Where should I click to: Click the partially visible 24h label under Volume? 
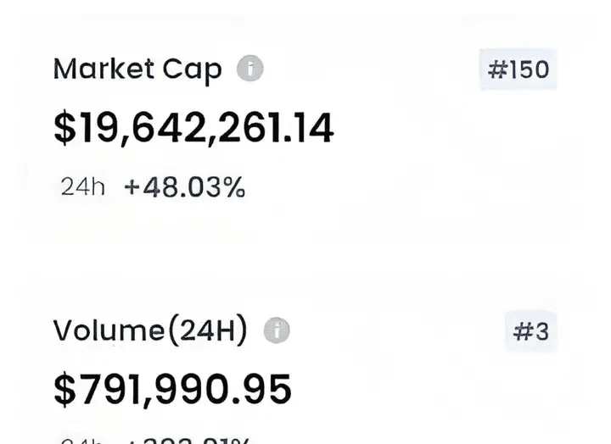[x=82, y=440]
